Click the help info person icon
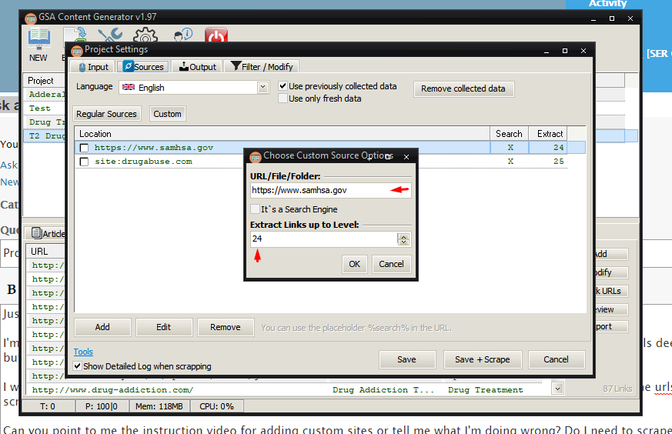The height and width of the screenshot is (434, 672). click(183, 35)
